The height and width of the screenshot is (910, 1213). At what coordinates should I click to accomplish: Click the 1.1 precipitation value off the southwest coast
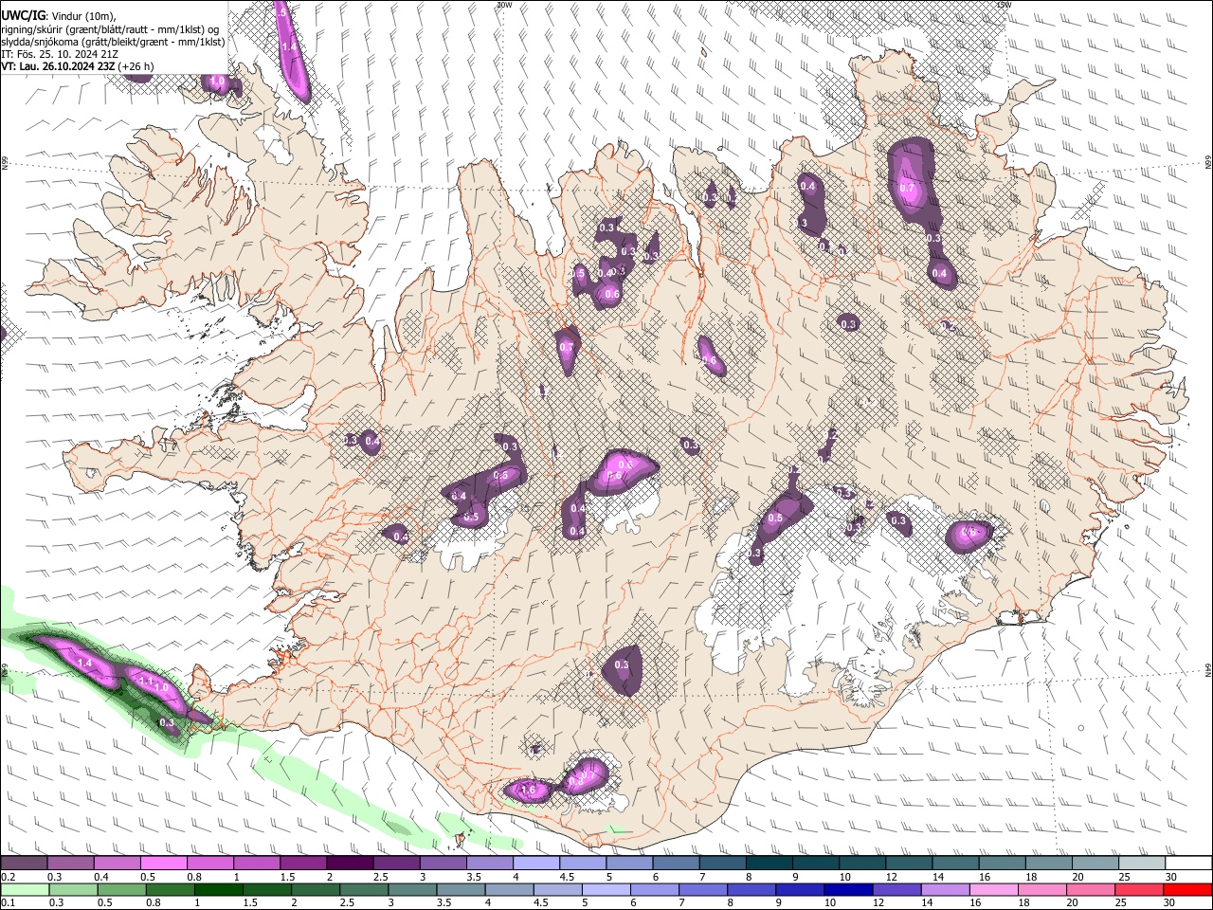point(146,681)
